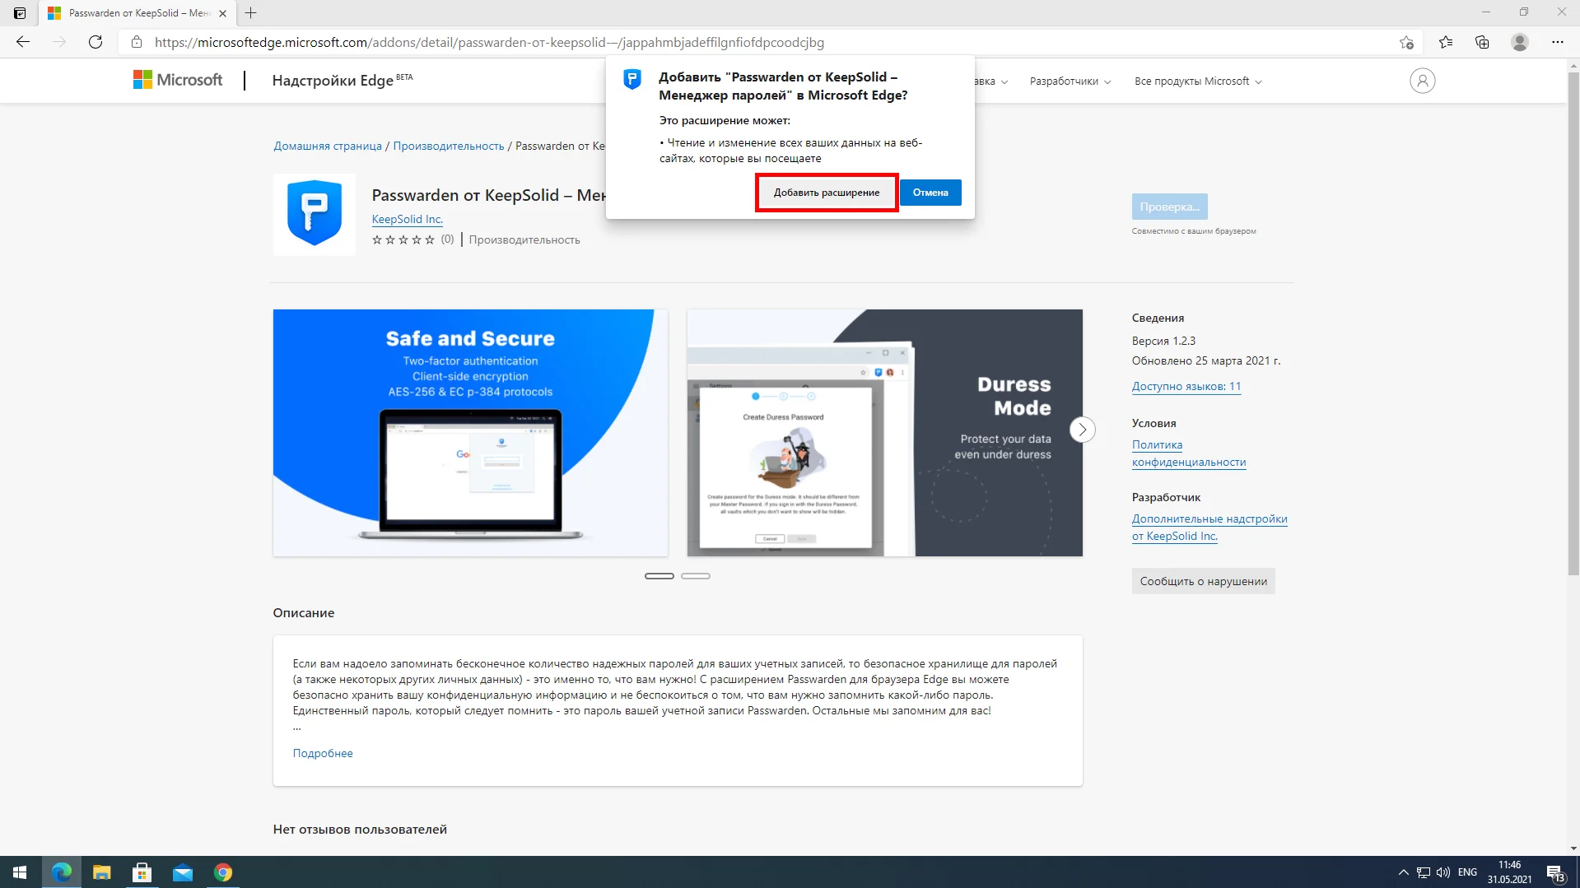Screen dimensions: 1580x888
Task: Open Windows Start menu
Action: (20, 872)
